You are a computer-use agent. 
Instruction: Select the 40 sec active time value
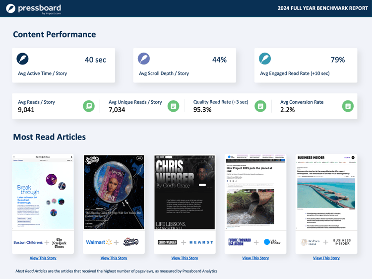[x=95, y=60]
